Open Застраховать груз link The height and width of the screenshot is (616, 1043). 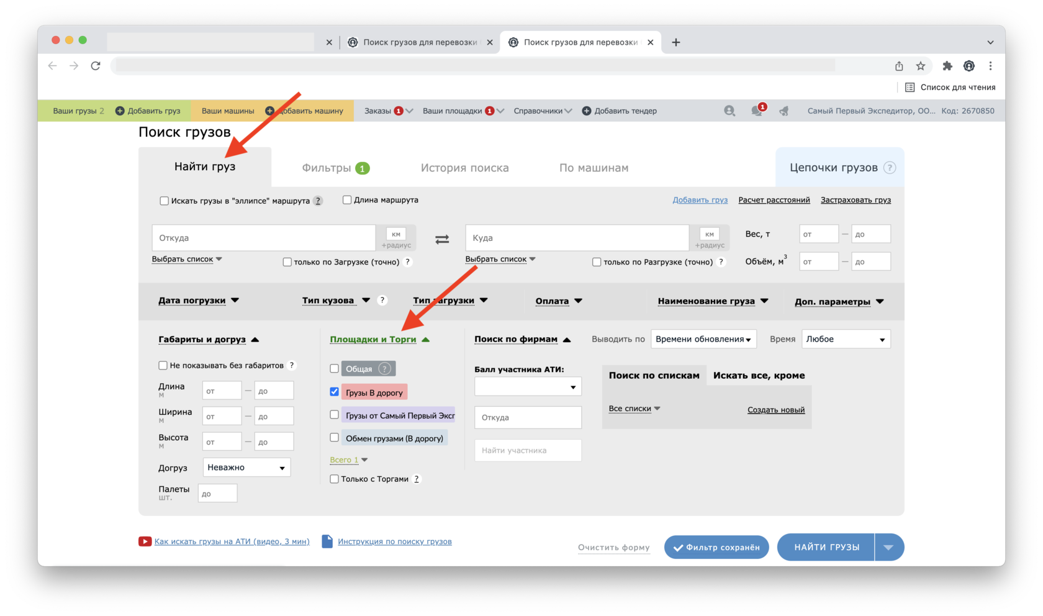[856, 200]
